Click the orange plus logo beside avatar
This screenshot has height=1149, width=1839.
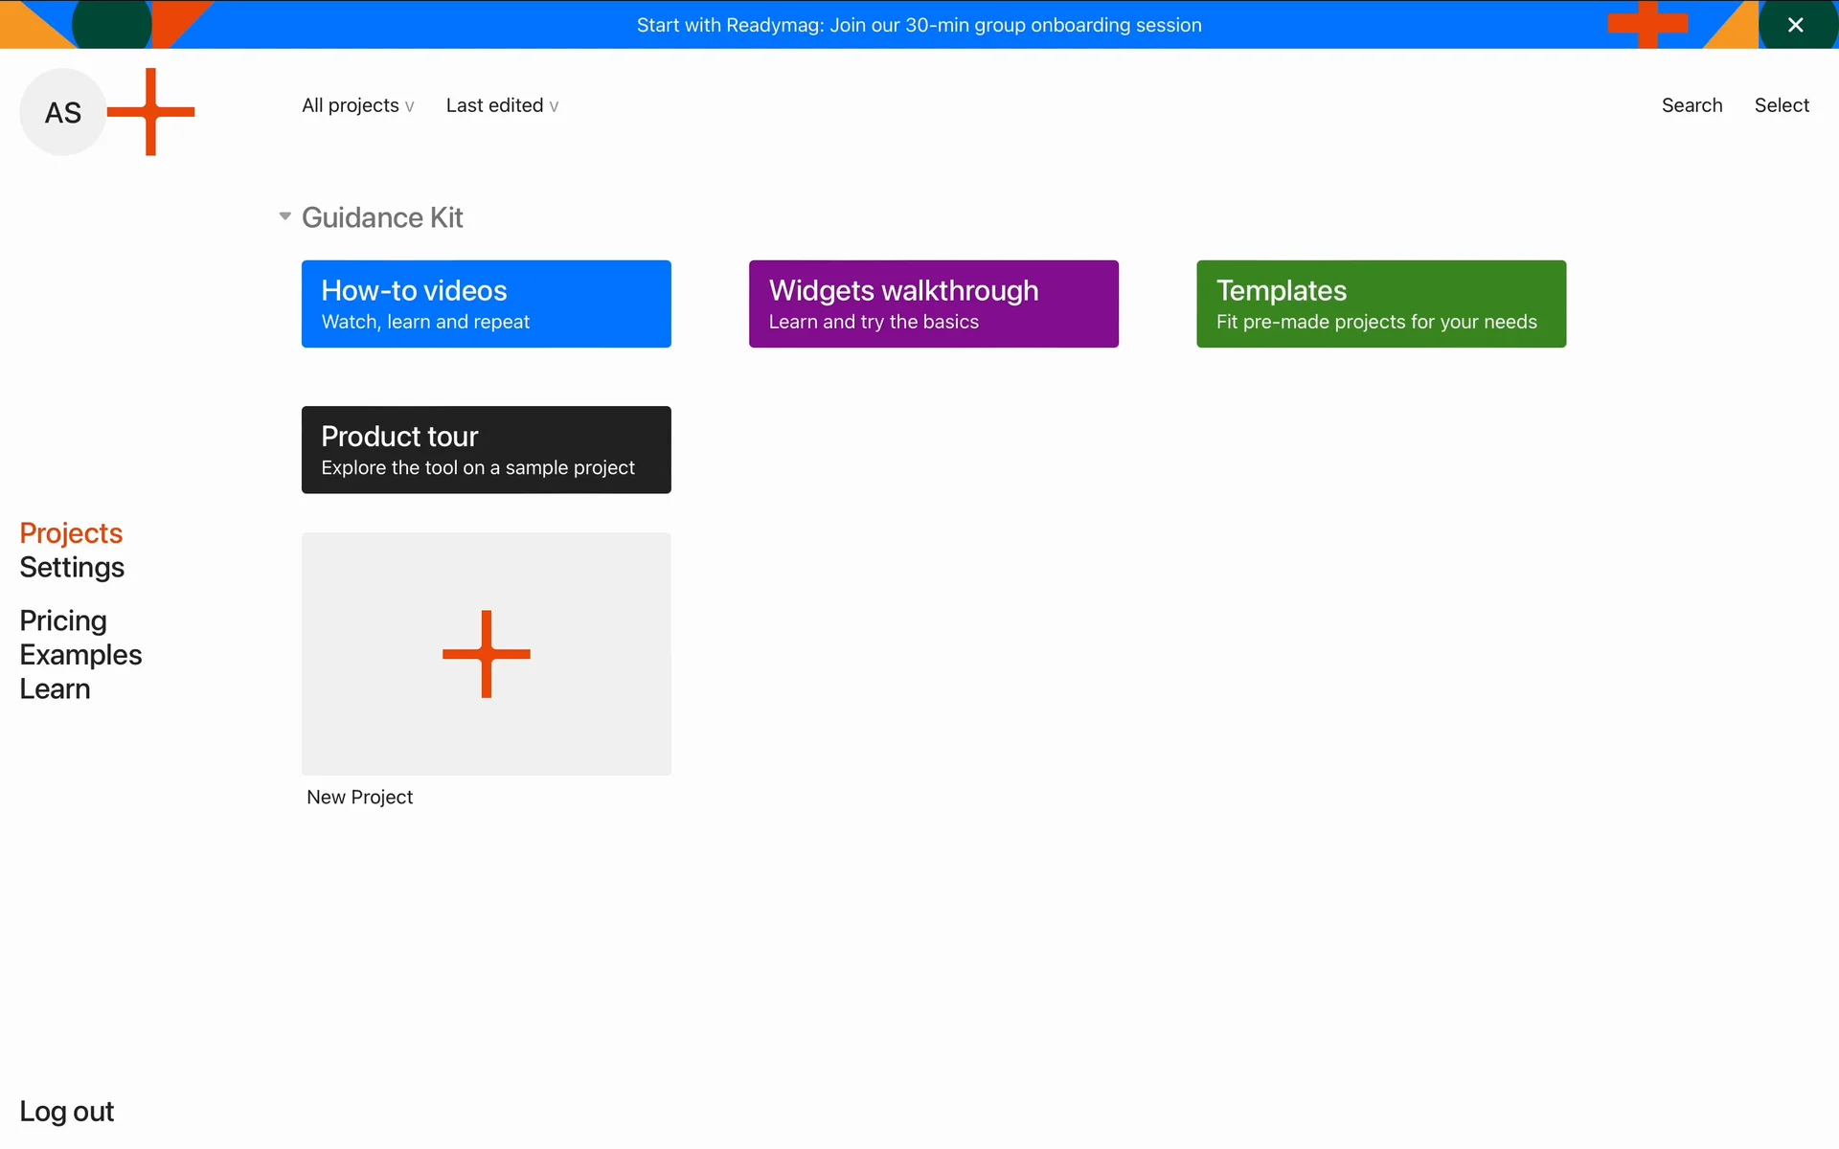[150, 112]
